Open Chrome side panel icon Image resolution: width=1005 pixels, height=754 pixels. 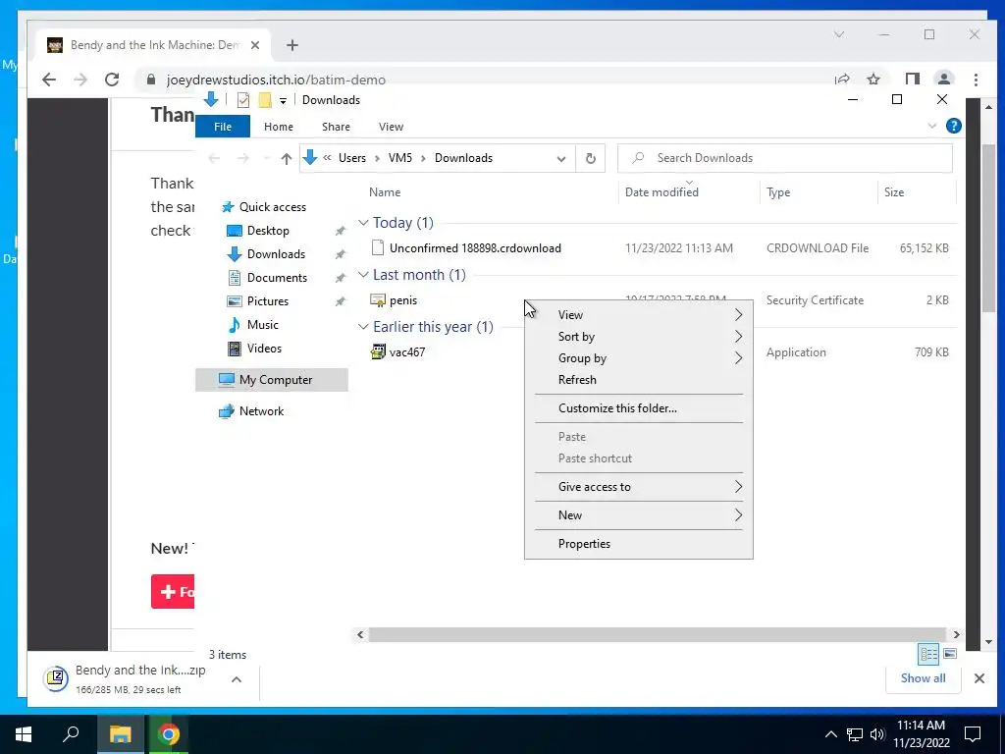point(912,80)
